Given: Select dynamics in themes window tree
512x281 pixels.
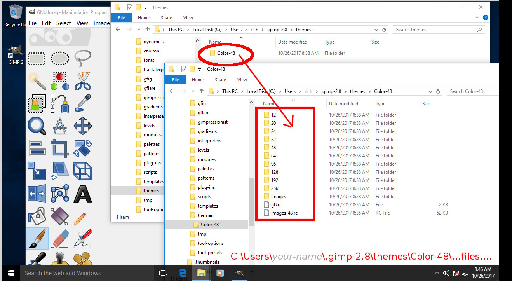Looking at the screenshot, I should (x=153, y=42).
